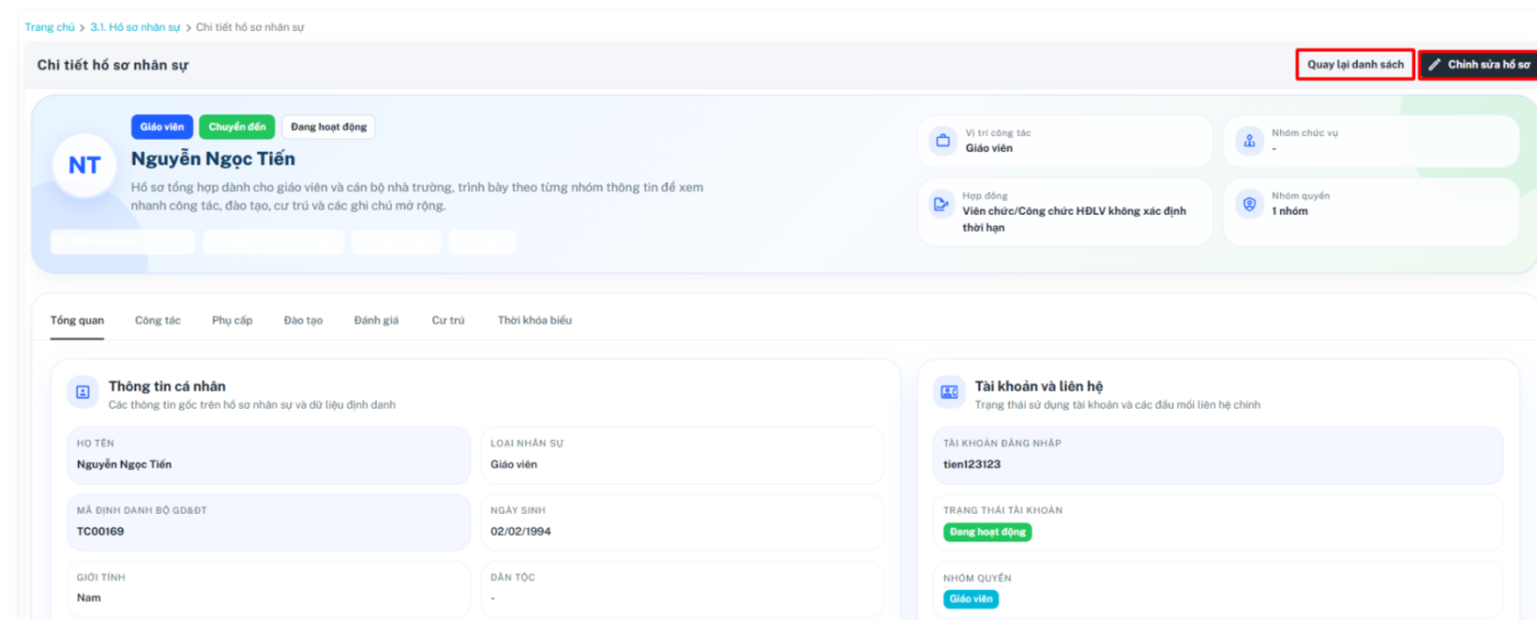Screen dimensions: 1537x620
Task: Click the Dân tộc field card
Action: coord(683,588)
